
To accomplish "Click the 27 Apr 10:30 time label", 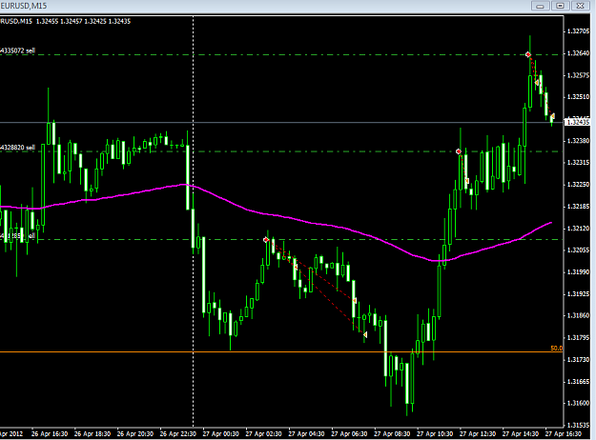I will [x=435, y=433].
